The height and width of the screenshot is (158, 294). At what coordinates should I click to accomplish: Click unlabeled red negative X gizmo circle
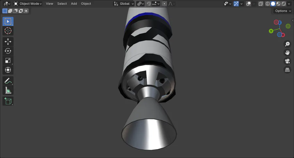click(x=276, y=22)
